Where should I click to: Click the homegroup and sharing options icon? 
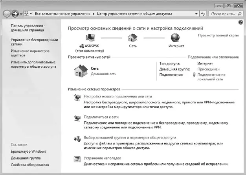tap(77, 139)
